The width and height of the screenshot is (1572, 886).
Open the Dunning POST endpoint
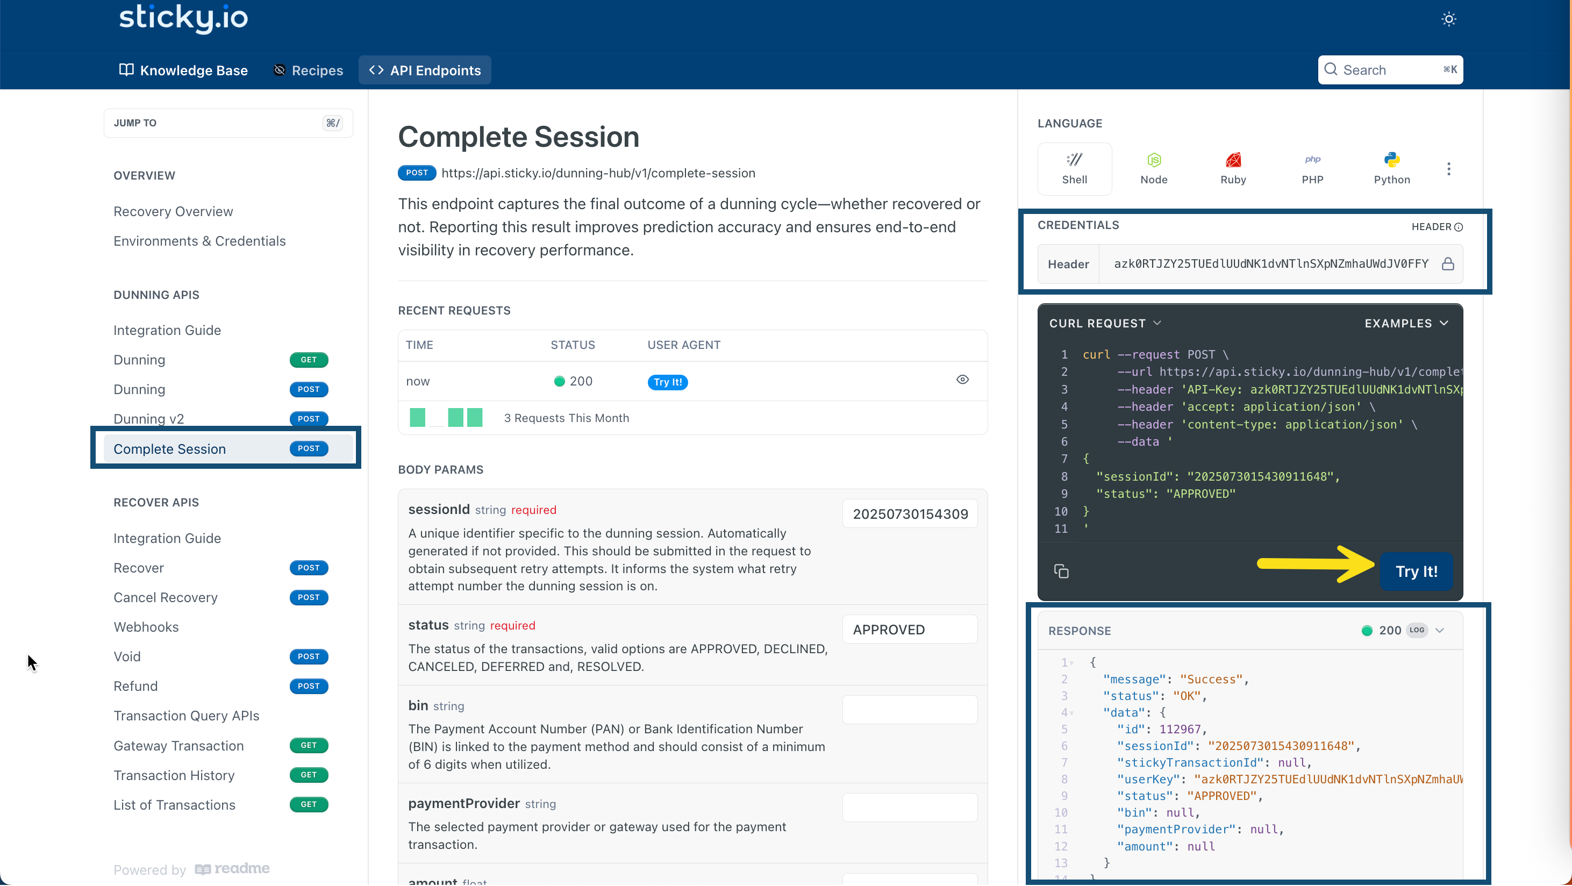(221, 389)
